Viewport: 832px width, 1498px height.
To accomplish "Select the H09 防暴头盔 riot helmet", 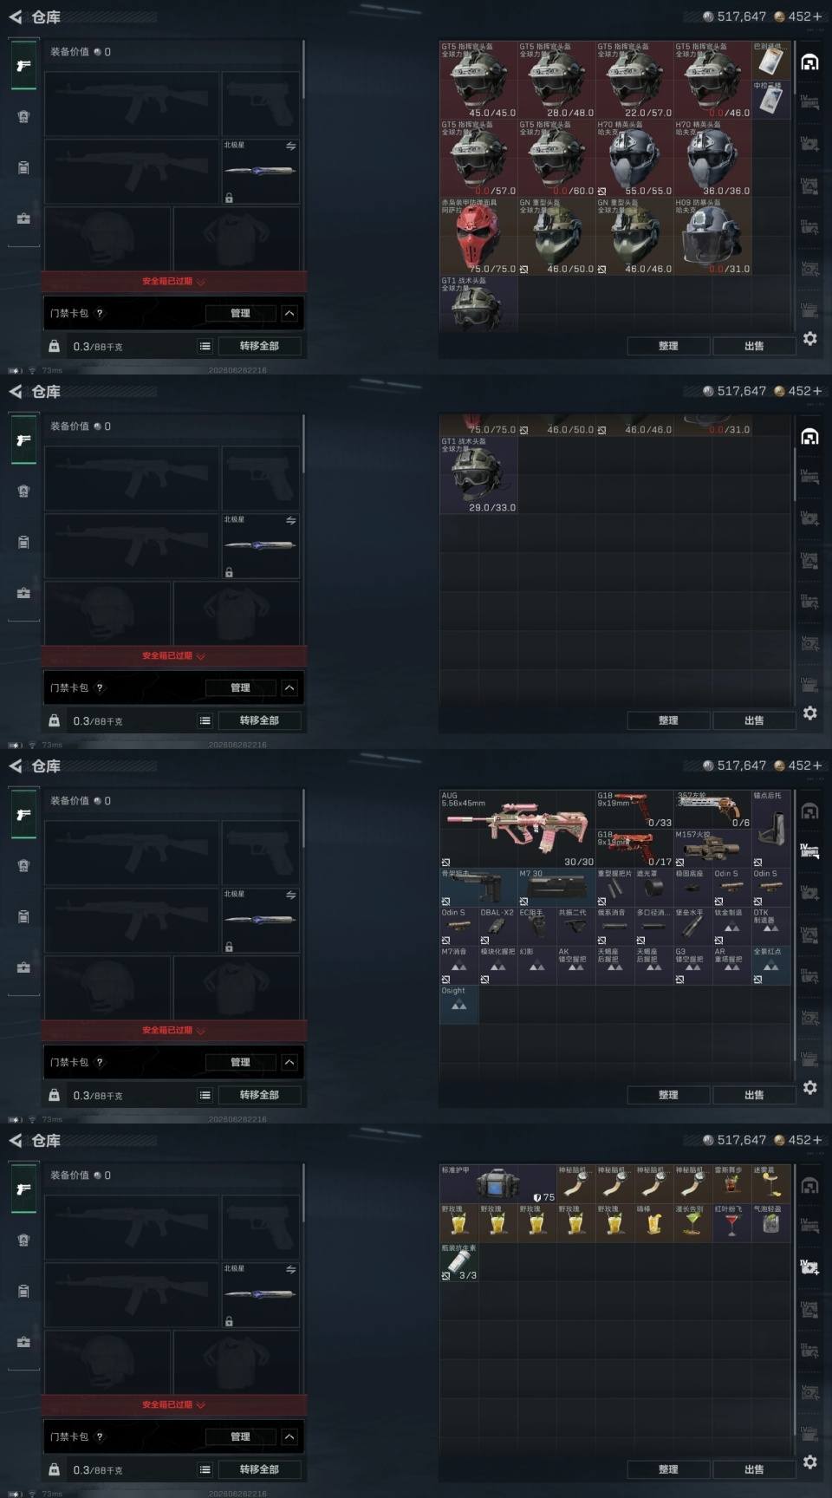I will (712, 237).
